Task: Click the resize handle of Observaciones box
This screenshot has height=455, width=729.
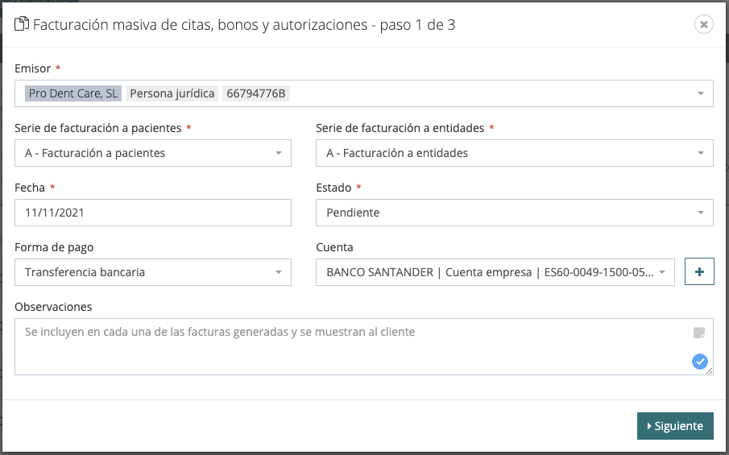Action: (x=709, y=370)
